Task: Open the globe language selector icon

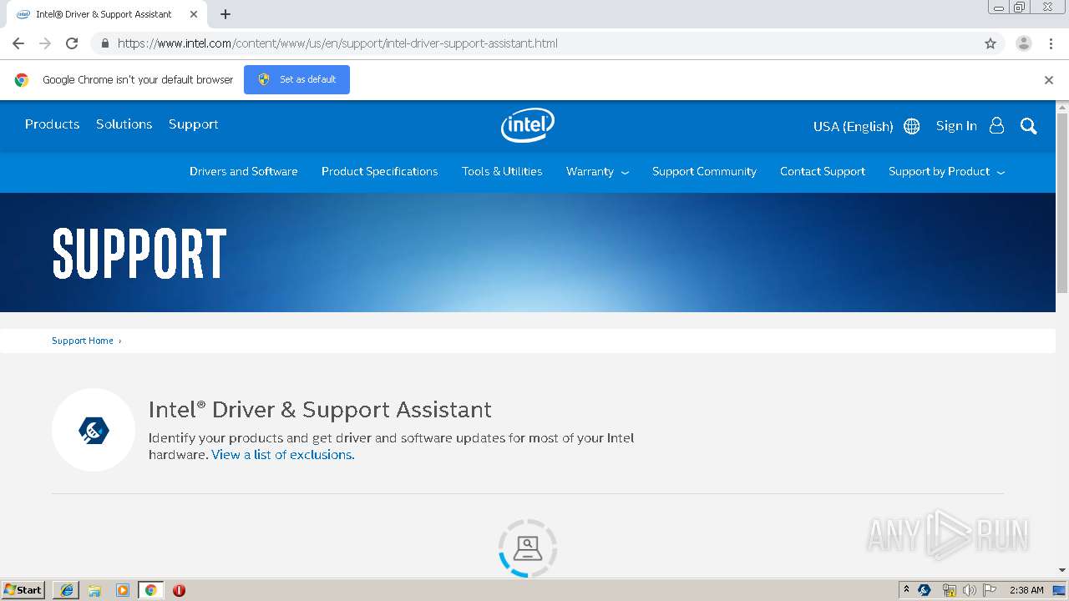Action: click(912, 126)
